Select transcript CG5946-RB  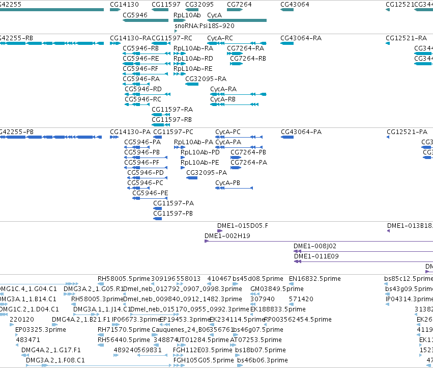[x=140, y=48]
